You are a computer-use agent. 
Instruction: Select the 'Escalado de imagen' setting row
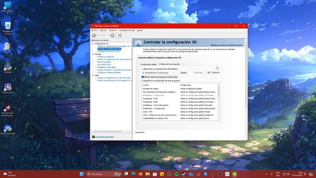coord(179,89)
